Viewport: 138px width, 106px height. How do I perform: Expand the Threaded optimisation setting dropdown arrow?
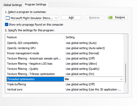[x=121, y=79]
